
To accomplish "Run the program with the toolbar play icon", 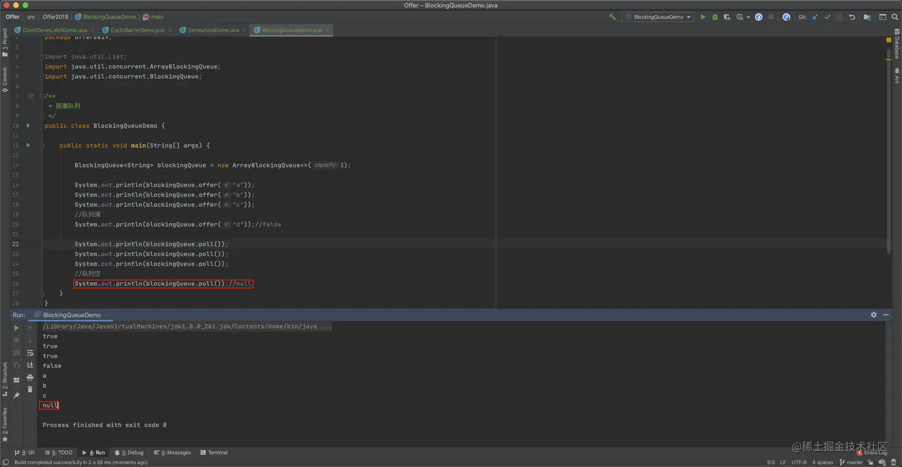I will click(703, 17).
